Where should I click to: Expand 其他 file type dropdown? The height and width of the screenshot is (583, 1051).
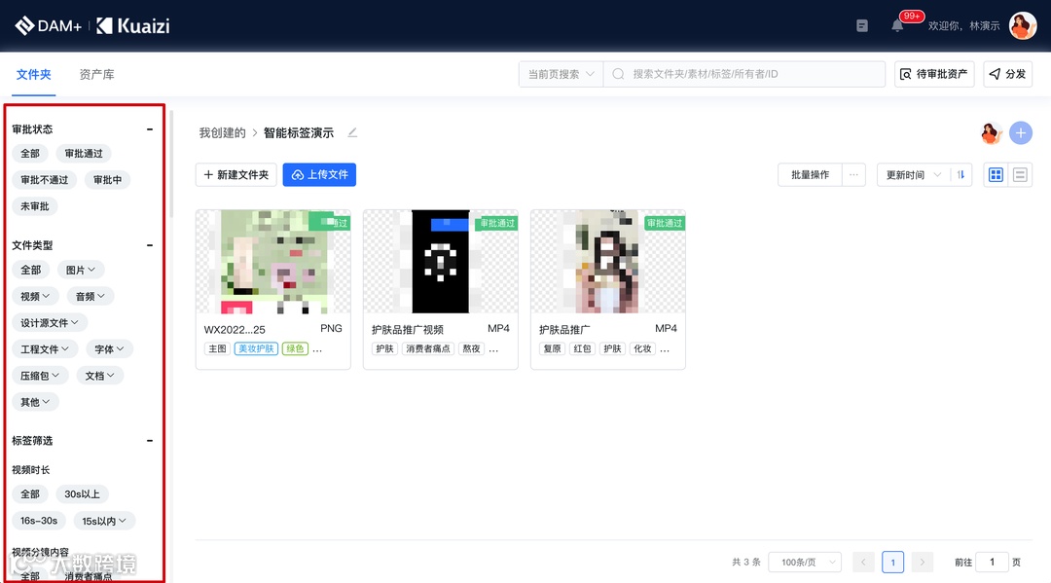(36, 402)
